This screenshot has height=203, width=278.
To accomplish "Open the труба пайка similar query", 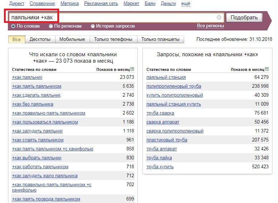I will (159, 158).
